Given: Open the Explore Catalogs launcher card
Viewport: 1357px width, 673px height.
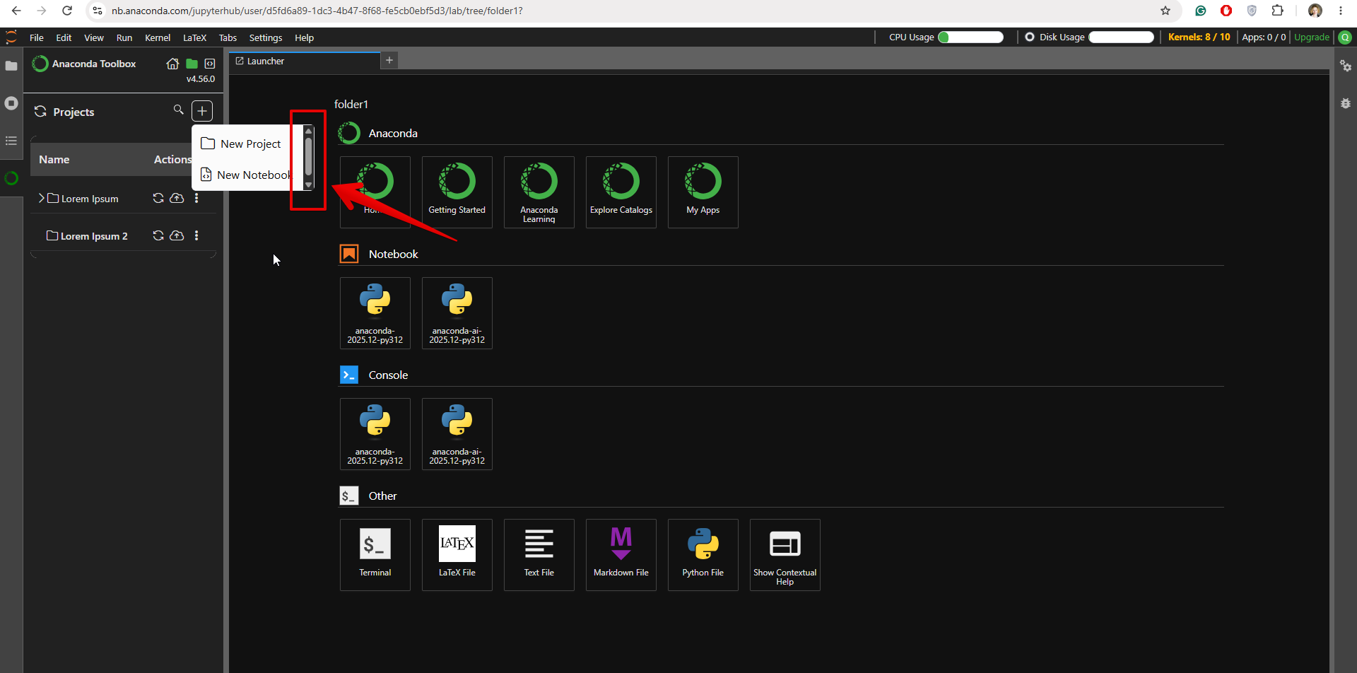Looking at the screenshot, I should [621, 192].
